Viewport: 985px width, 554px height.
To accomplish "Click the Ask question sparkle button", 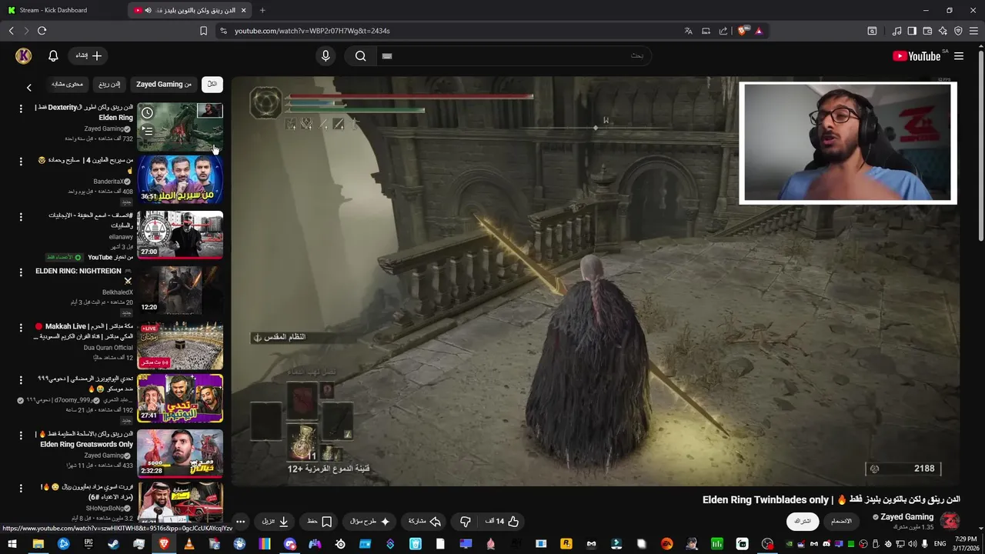I will (x=370, y=522).
